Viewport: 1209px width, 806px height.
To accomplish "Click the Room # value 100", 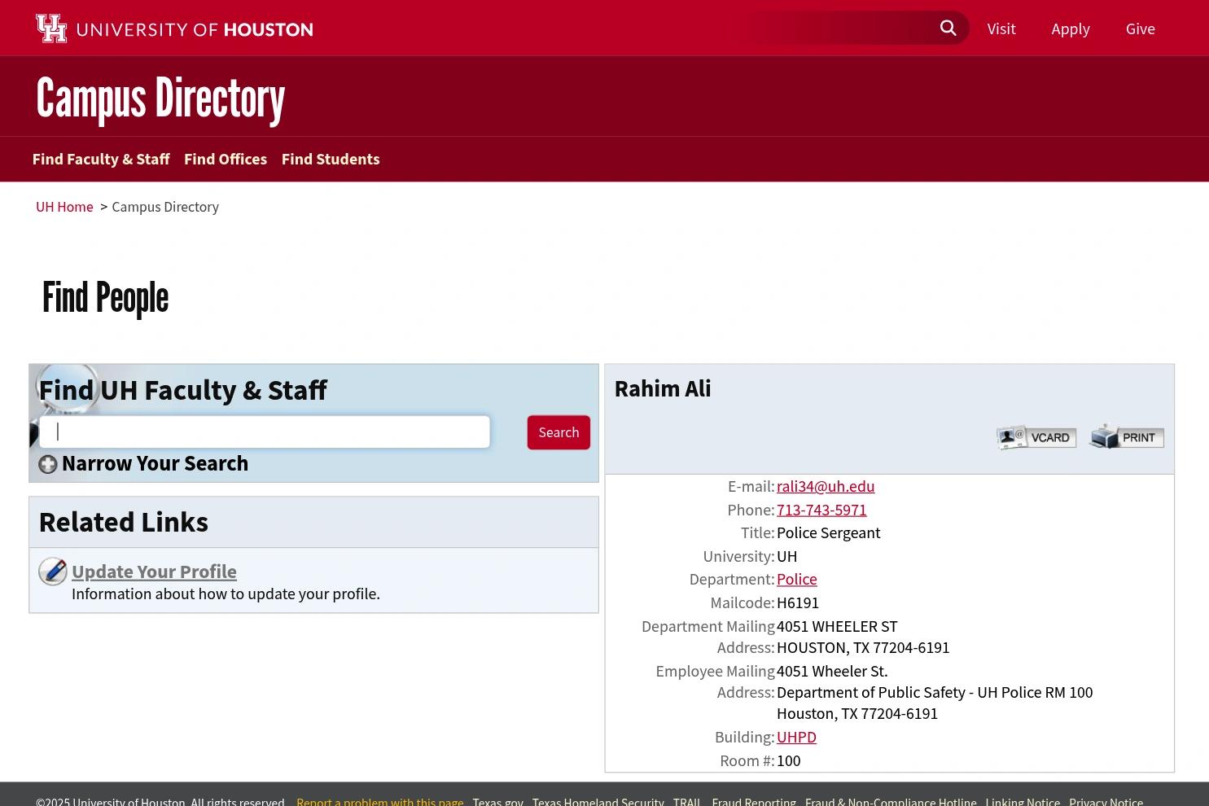I will (788, 760).
